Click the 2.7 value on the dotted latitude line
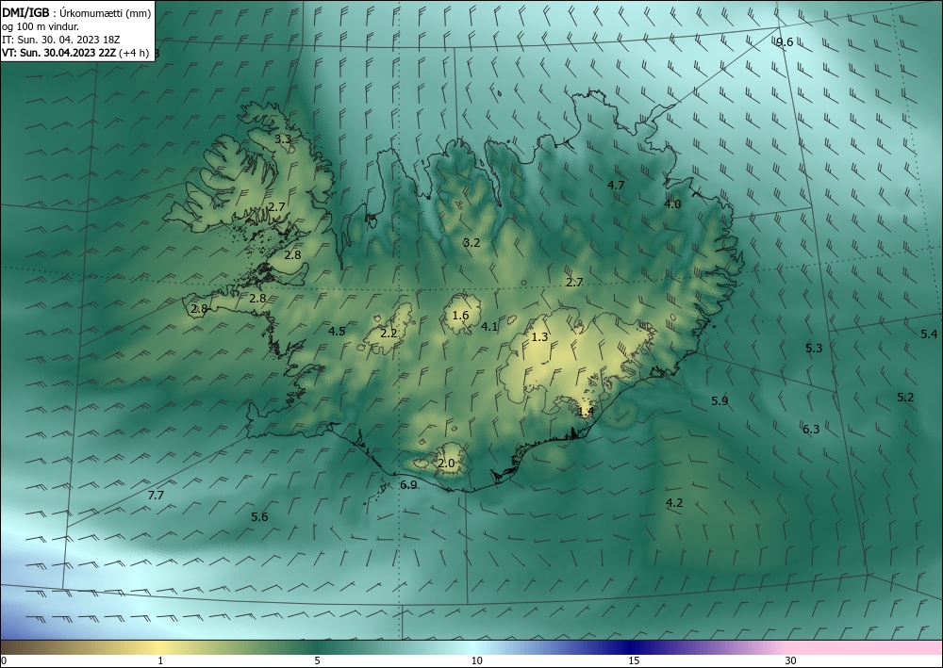 574,283
